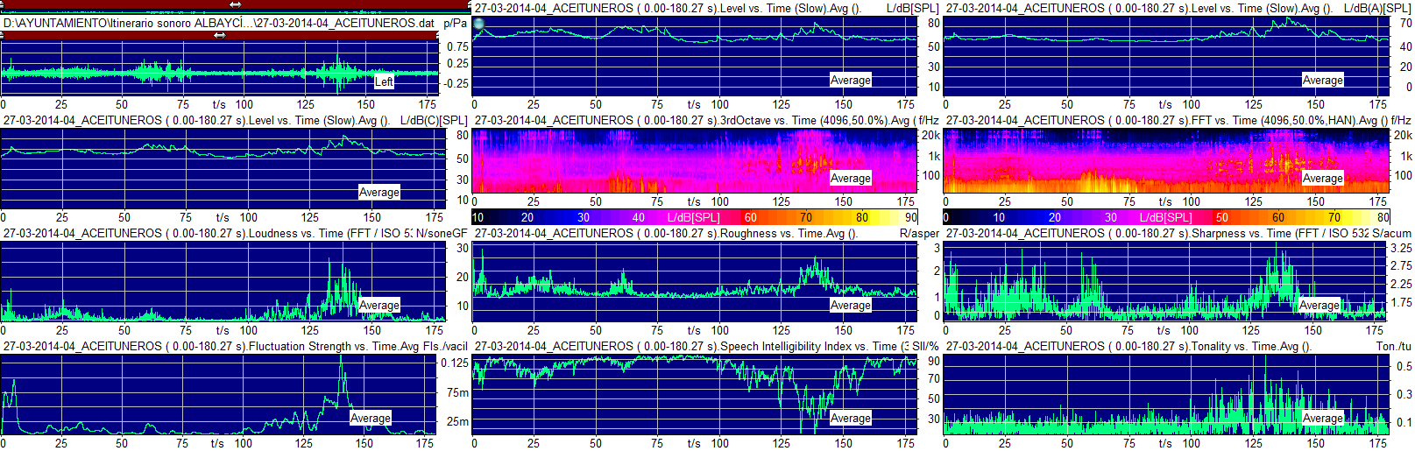Screen dimensions: 1415x451
Task: Click the Average label in the Fluctuation Strength plot
Action: click(x=370, y=418)
